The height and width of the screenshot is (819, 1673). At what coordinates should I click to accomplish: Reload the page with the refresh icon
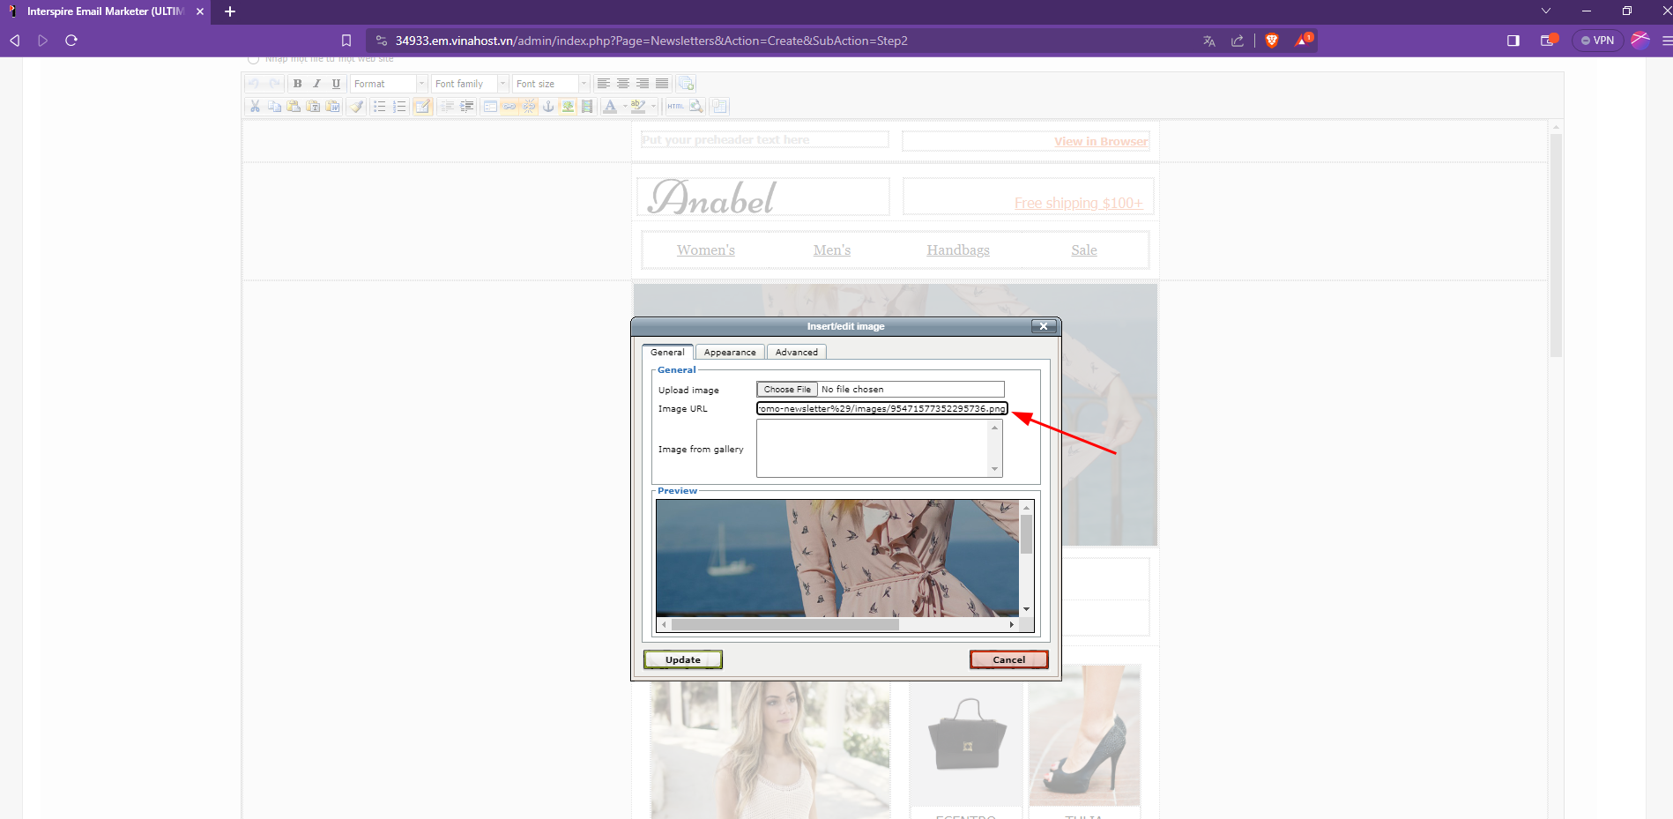71,41
